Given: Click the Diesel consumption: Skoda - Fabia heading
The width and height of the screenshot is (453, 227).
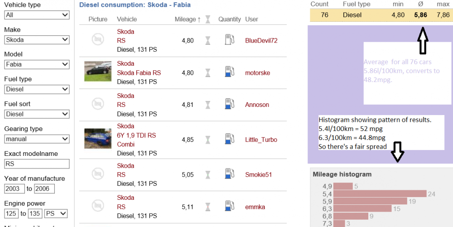Looking at the screenshot, I should point(135,5).
